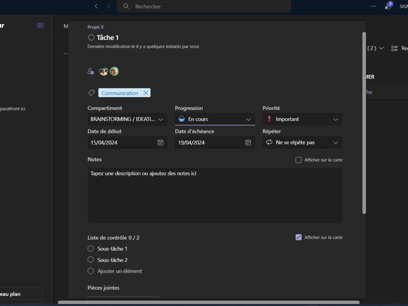Viewport: 408px width, 306px height.
Task: Click the back navigation arrow
Action: [x=96, y=6]
